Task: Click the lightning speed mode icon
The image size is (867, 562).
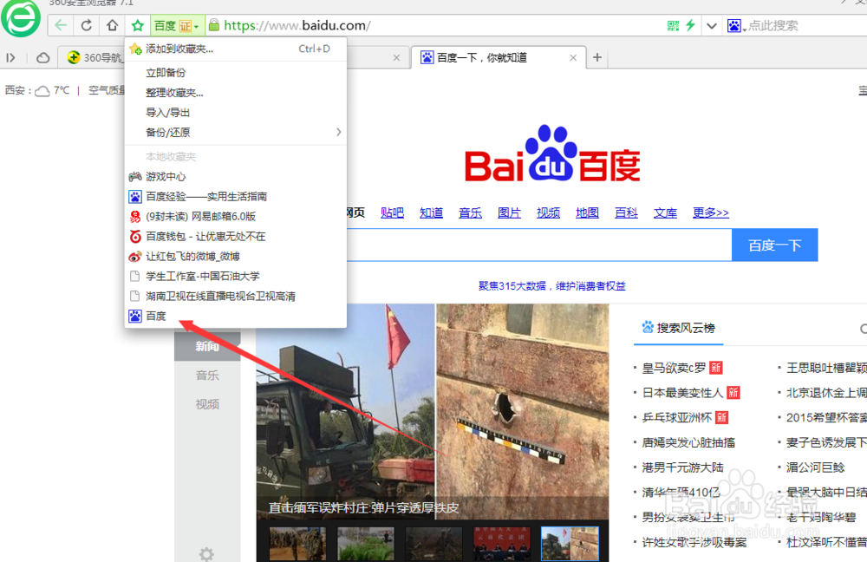Action: 690,25
